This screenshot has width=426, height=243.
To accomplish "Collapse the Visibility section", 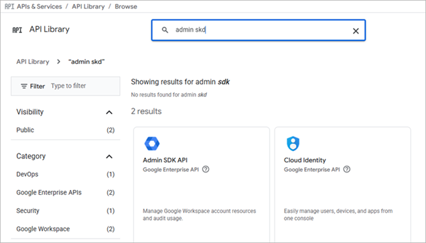I will [x=109, y=112].
